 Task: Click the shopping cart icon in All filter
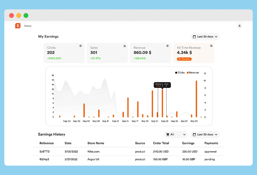click(168, 134)
